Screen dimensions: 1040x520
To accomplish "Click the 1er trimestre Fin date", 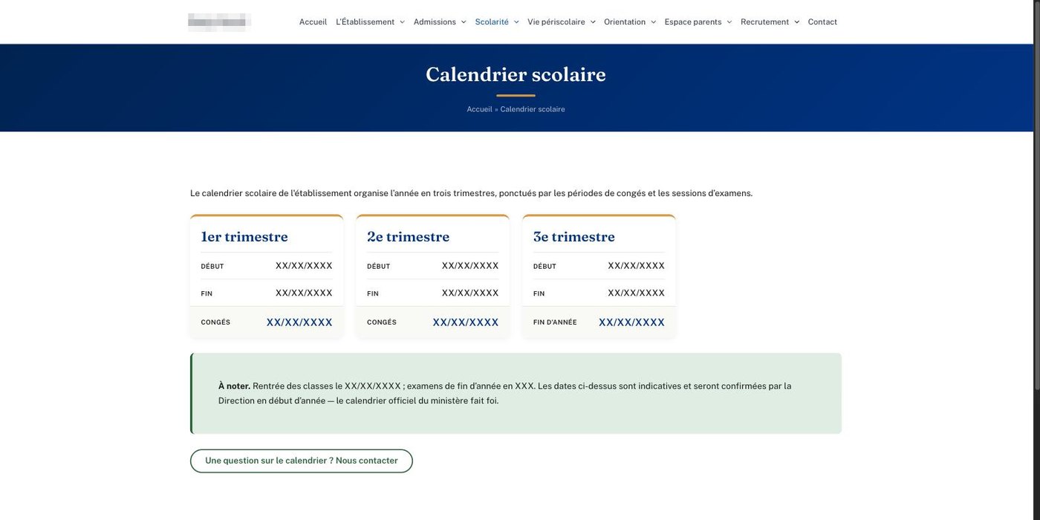I will tap(304, 293).
